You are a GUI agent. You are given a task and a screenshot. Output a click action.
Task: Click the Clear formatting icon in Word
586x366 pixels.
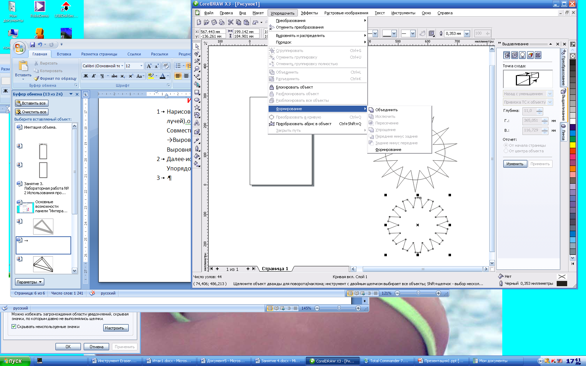(166, 66)
